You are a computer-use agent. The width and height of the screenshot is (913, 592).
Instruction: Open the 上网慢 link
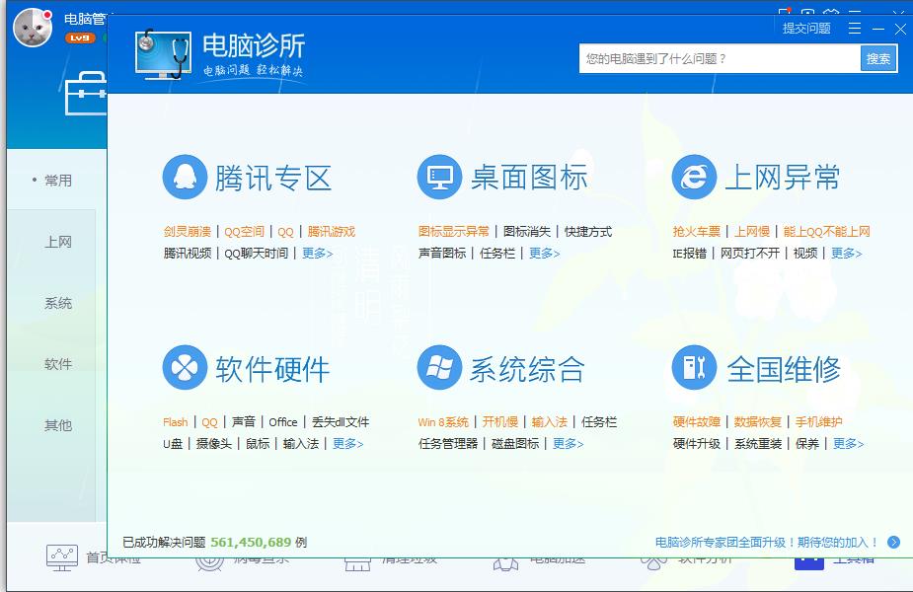[x=752, y=232]
